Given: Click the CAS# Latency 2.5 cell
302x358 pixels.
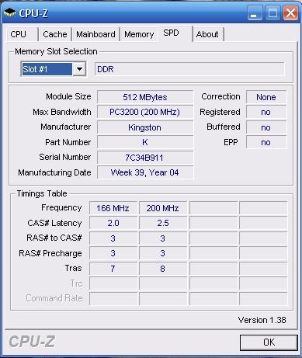Looking at the screenshot, I should tap(163, 223).
